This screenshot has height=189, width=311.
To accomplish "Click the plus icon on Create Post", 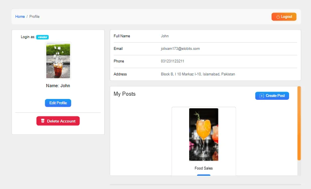I will pos(261,96).
